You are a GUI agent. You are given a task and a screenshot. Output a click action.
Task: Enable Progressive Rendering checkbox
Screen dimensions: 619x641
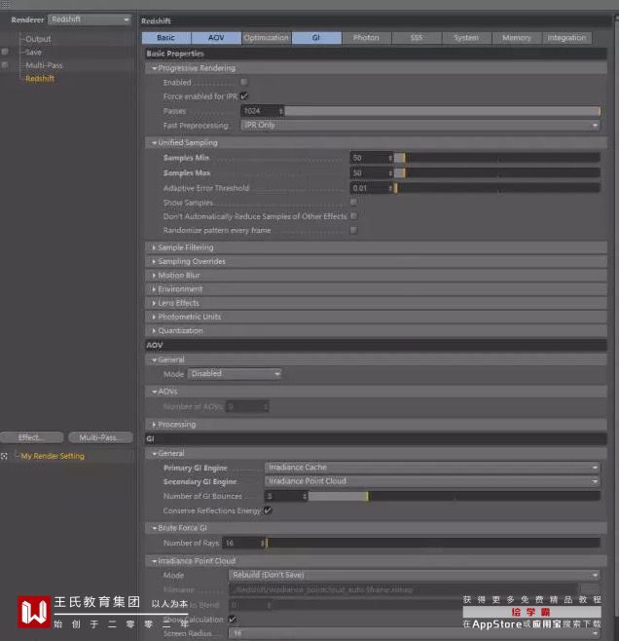243,82
